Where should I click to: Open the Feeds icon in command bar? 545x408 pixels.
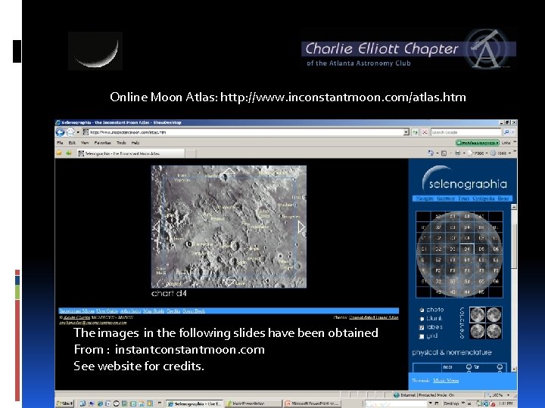pyautogui.click(x=444, y=153)
